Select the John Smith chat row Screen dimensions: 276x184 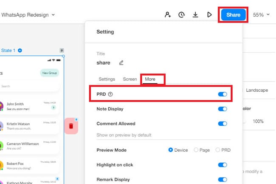point(29,107)
